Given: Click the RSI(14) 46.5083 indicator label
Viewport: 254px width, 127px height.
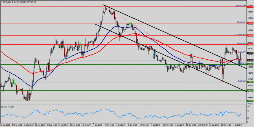Looking at the screenshot, I should click(7, 107).
